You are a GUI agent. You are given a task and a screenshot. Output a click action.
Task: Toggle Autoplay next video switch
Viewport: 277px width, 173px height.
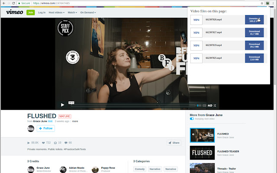[x=192, y=119]
